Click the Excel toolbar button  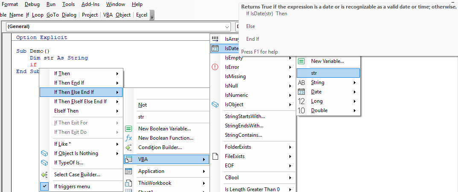(142, 15)
